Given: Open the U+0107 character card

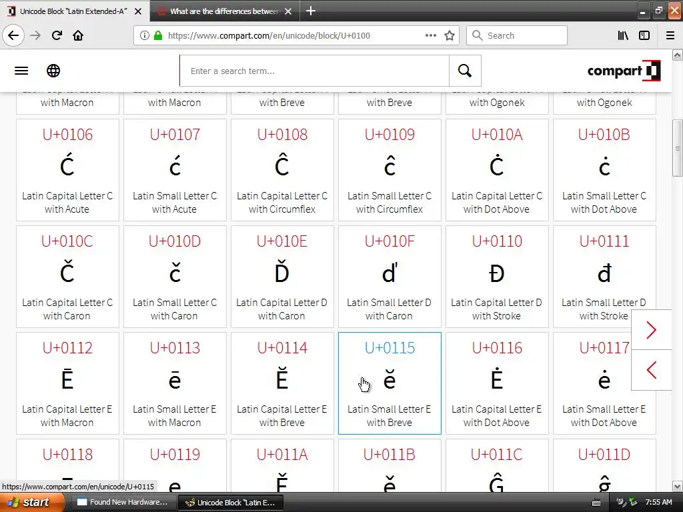Looking at the screenshot, I should point(175,170).
